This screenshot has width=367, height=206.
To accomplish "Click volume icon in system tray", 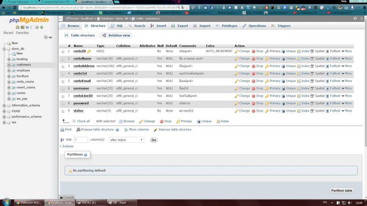I will (349, 203).
